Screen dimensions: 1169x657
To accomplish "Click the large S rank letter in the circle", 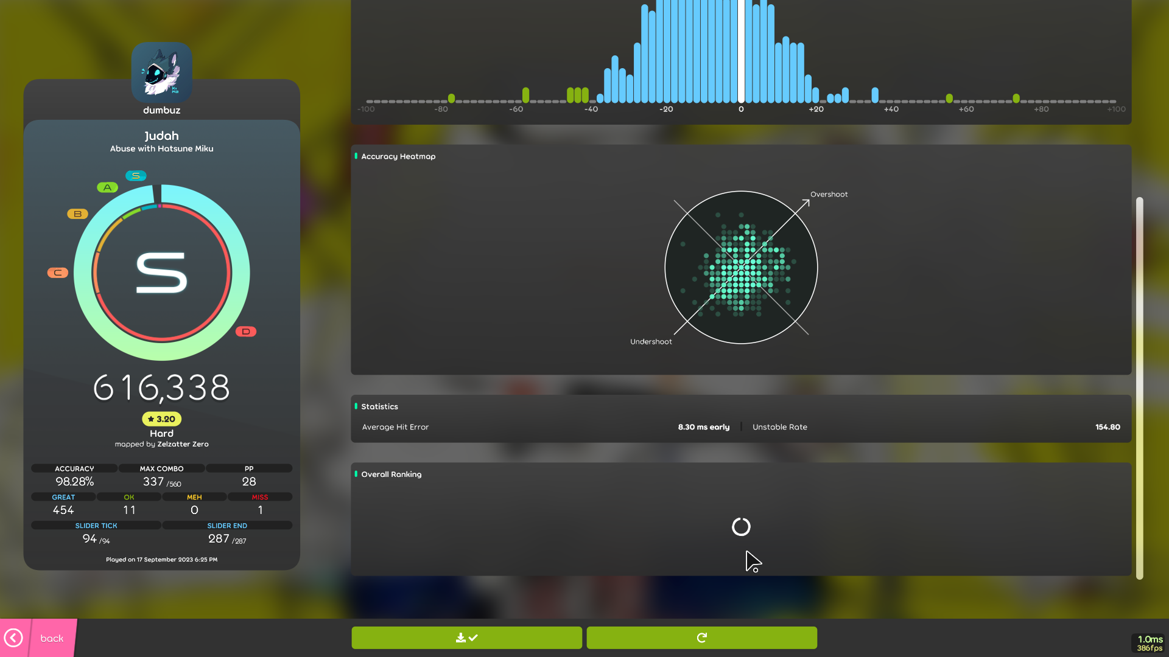I will (161, 272).
